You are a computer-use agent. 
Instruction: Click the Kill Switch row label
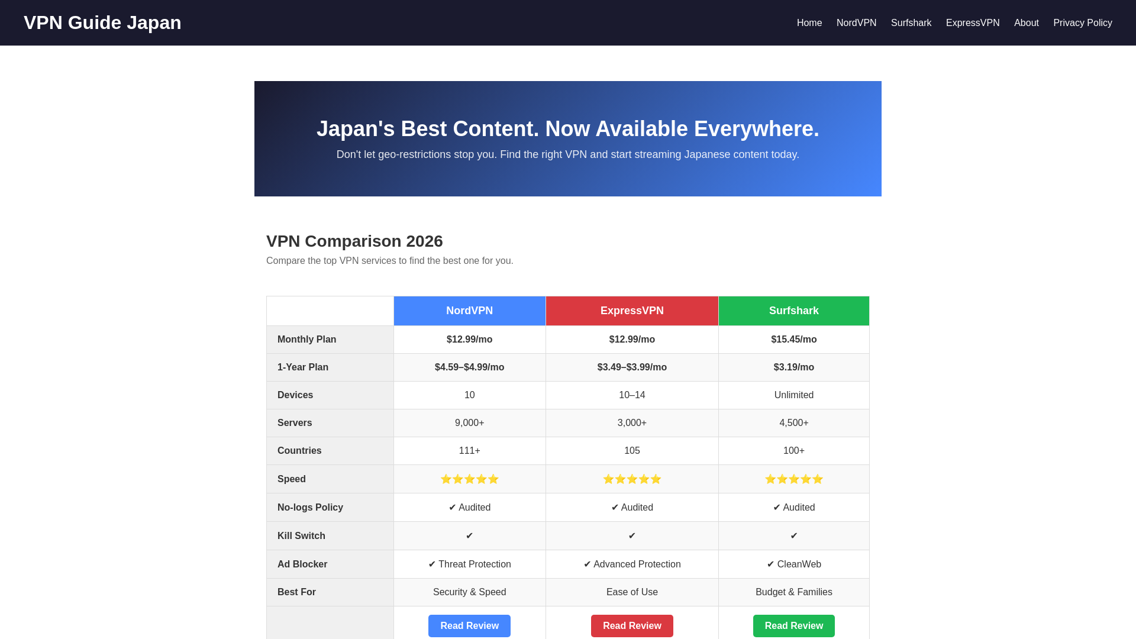pyautogui.click(x=330, y=536)
